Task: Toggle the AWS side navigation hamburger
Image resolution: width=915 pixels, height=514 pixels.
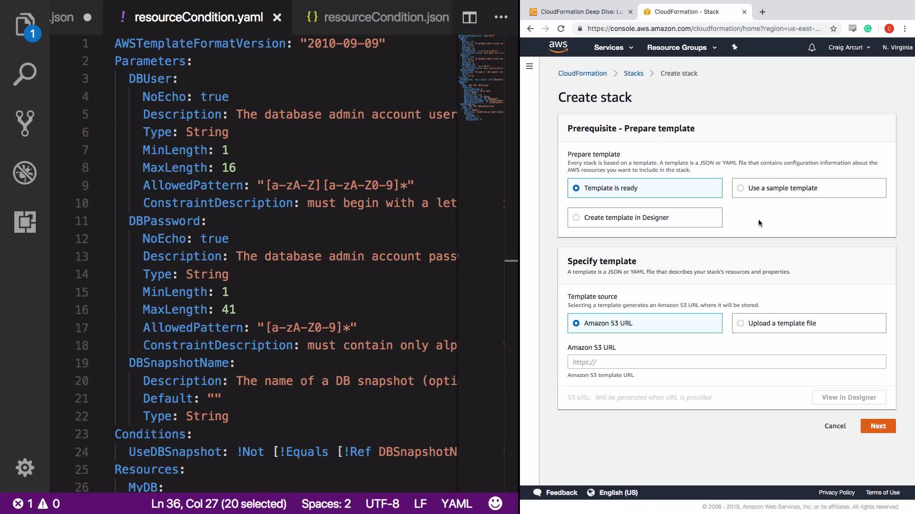Action: [529, 66]
